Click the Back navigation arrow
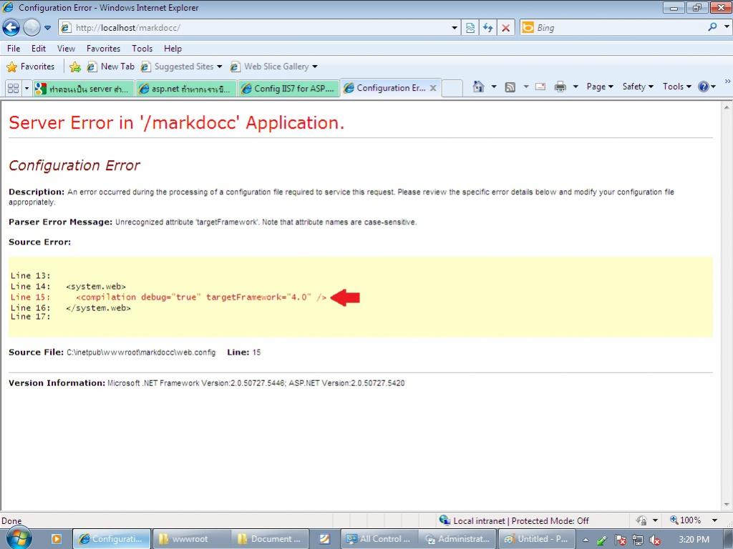Screen dimensions: 733x549 coord(11,28)
